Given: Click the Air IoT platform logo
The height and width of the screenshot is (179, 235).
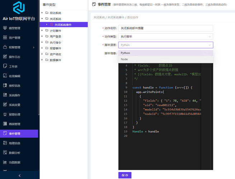Looking at the screenshot, I should click(x=19, y=8).
